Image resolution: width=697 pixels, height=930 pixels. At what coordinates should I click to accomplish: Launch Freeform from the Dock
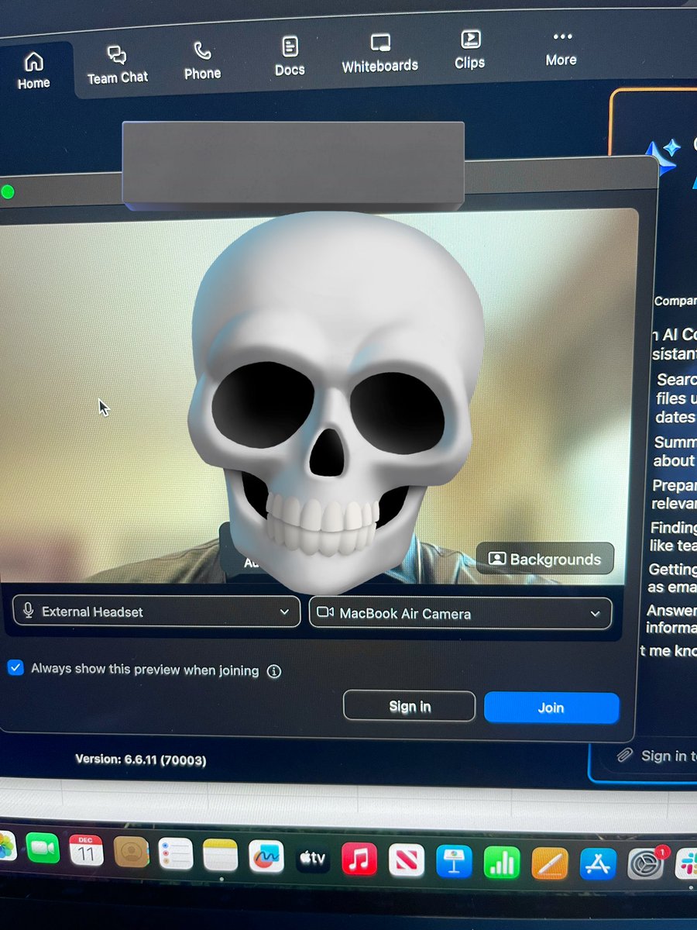pos(266,856)
